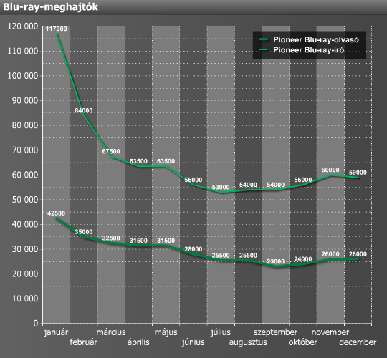Click the 40 000 y-axis value
Image resolution: width=387 pixels, height=358 pixels.
[x=25, y=224]
